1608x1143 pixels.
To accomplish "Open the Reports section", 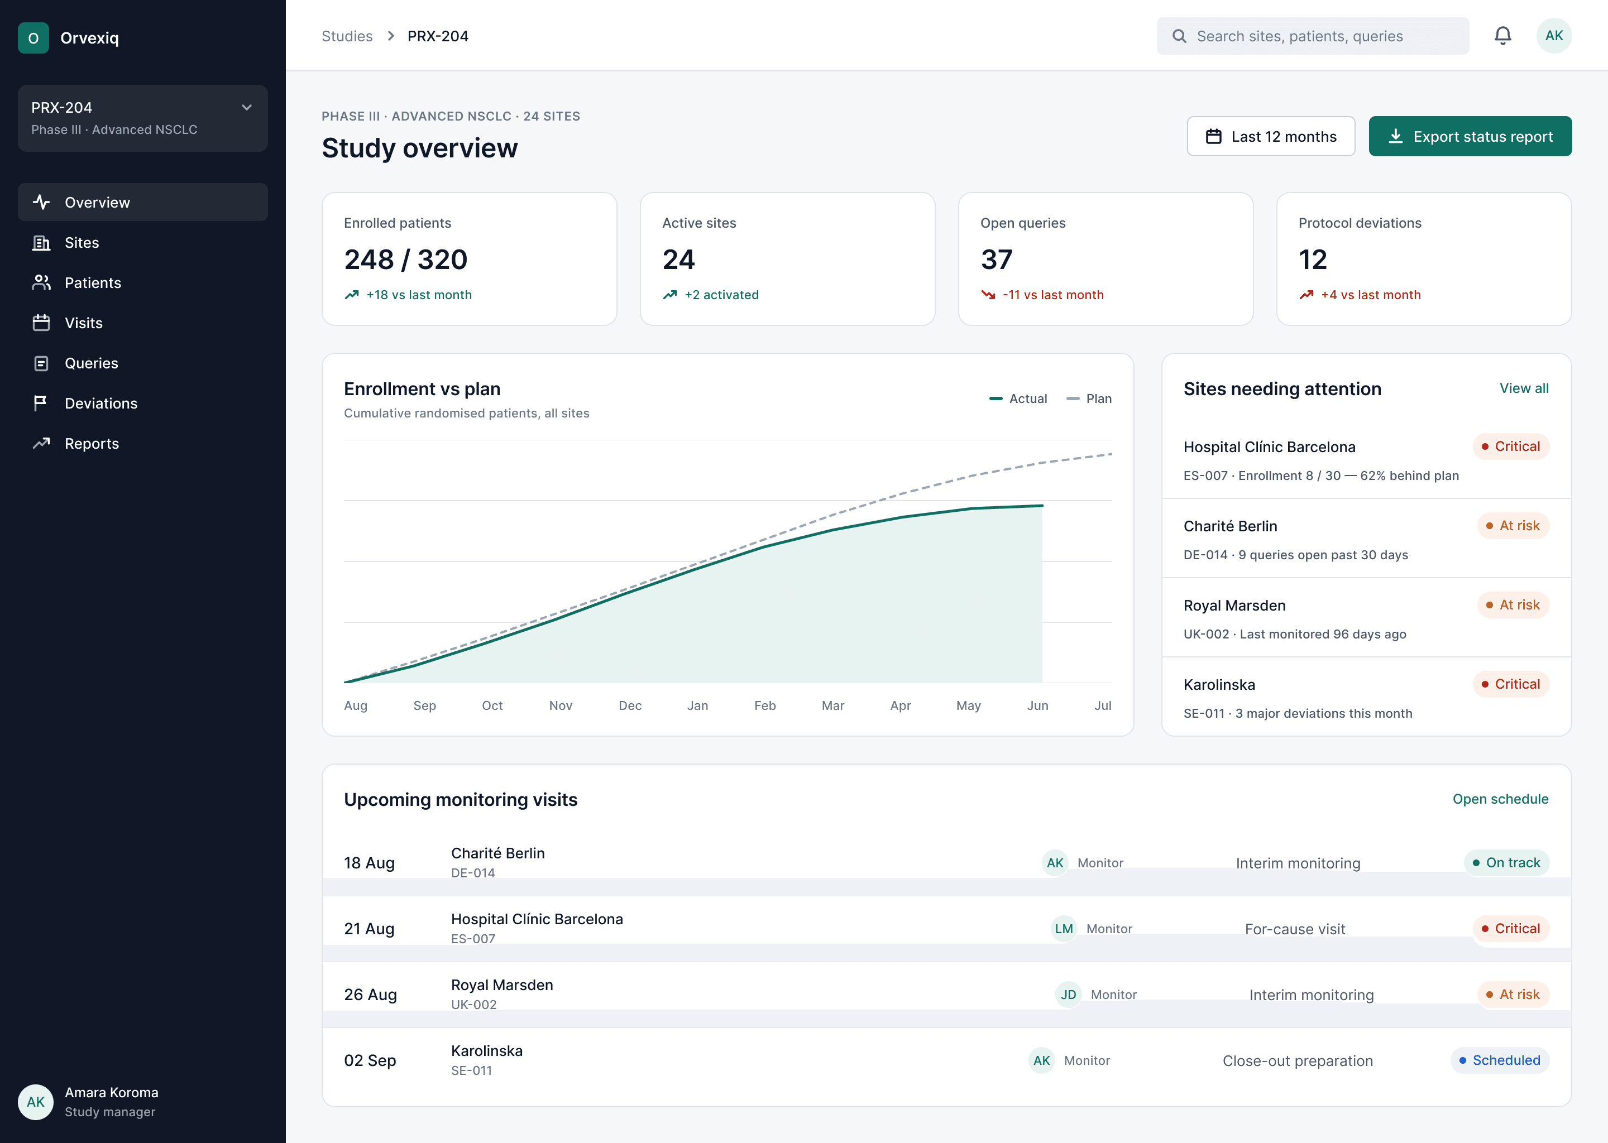I will pos(143,443).
